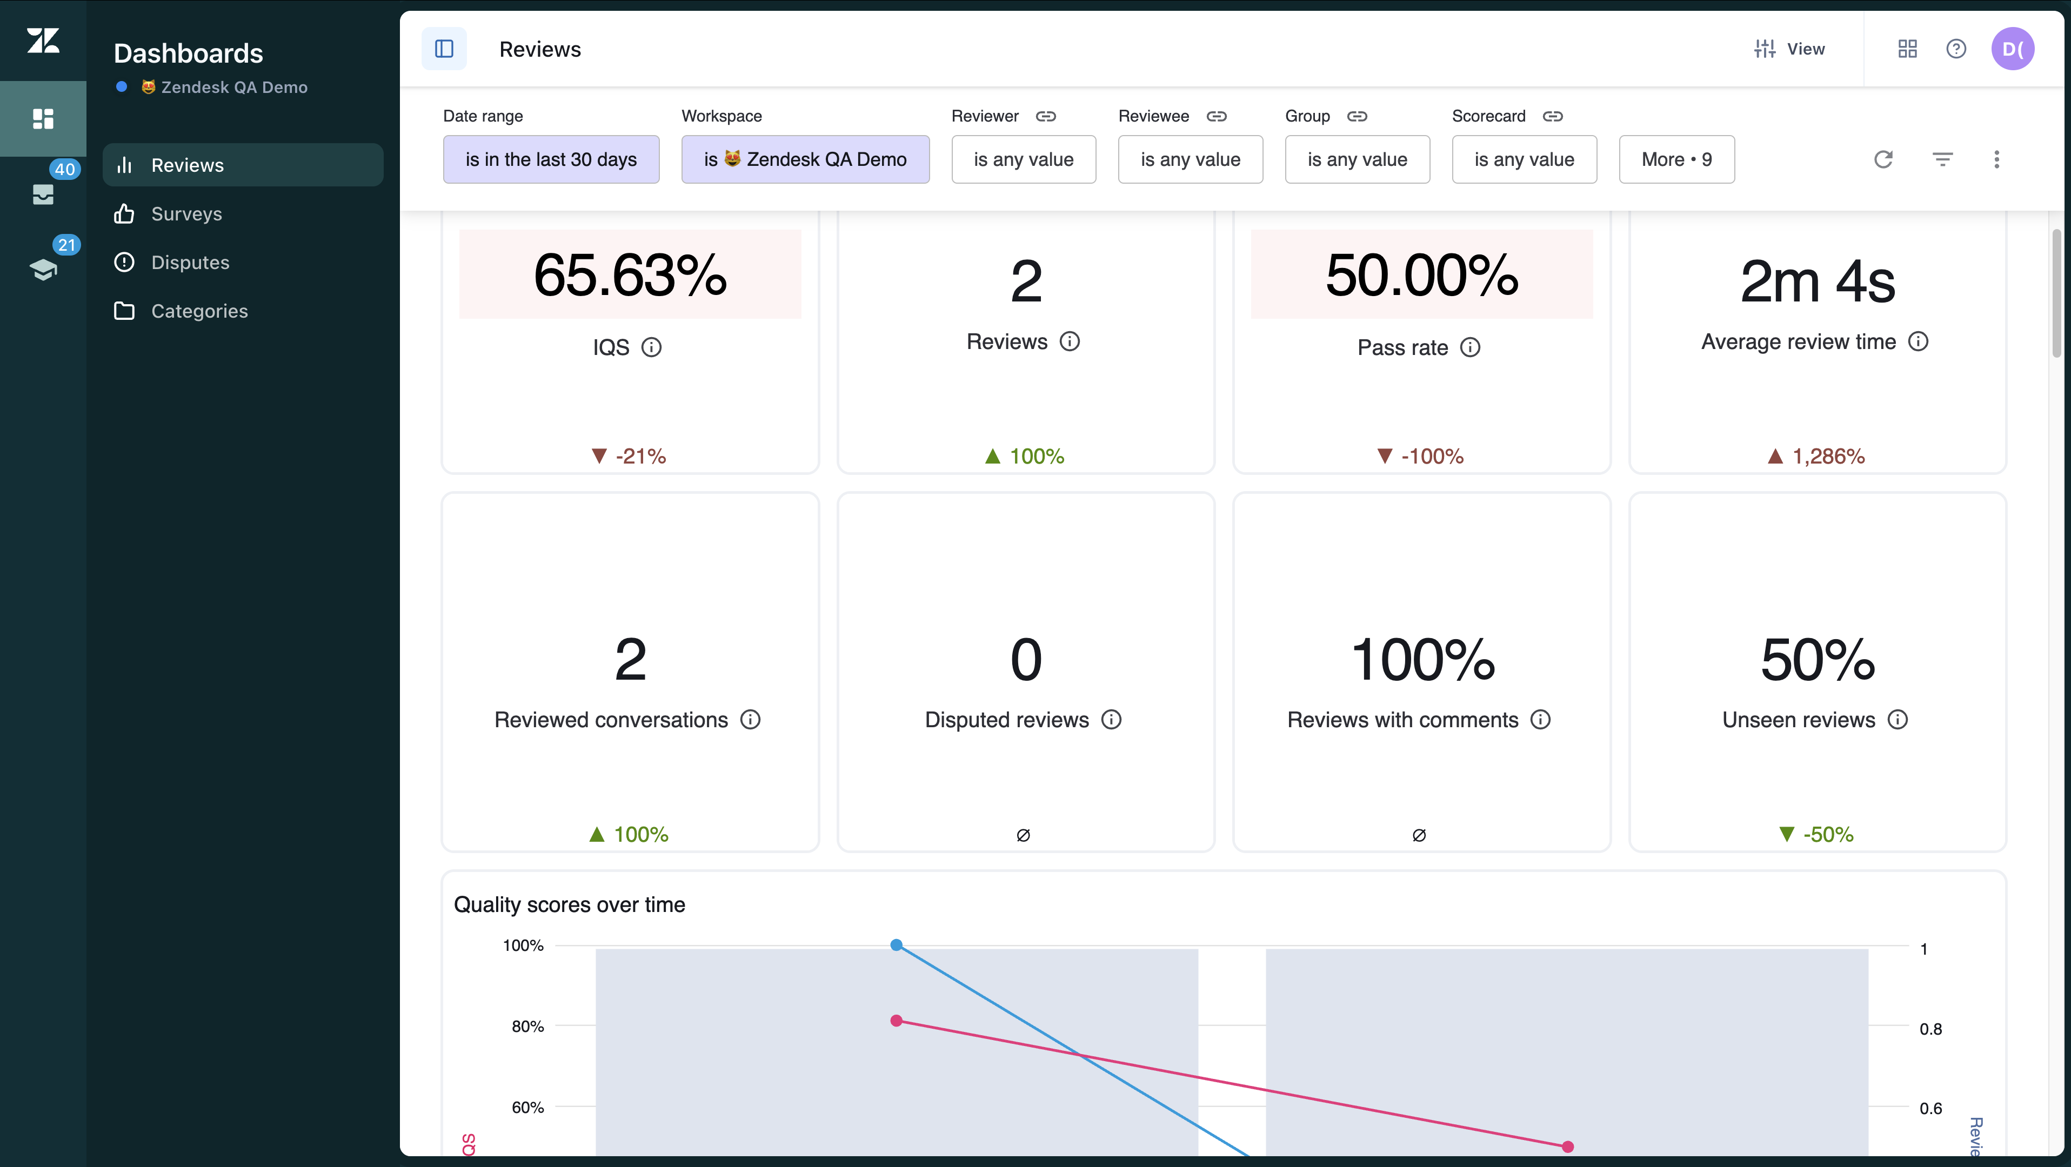Click the -50% unseen reviews change
This screenshot has height=1167, width=2071.
(1816, 834)
